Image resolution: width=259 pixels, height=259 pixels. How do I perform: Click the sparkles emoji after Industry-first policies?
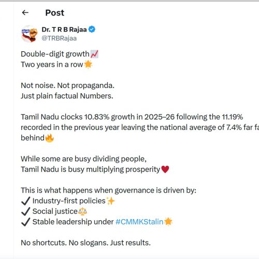pyautogui.click(x=110, y=201)
